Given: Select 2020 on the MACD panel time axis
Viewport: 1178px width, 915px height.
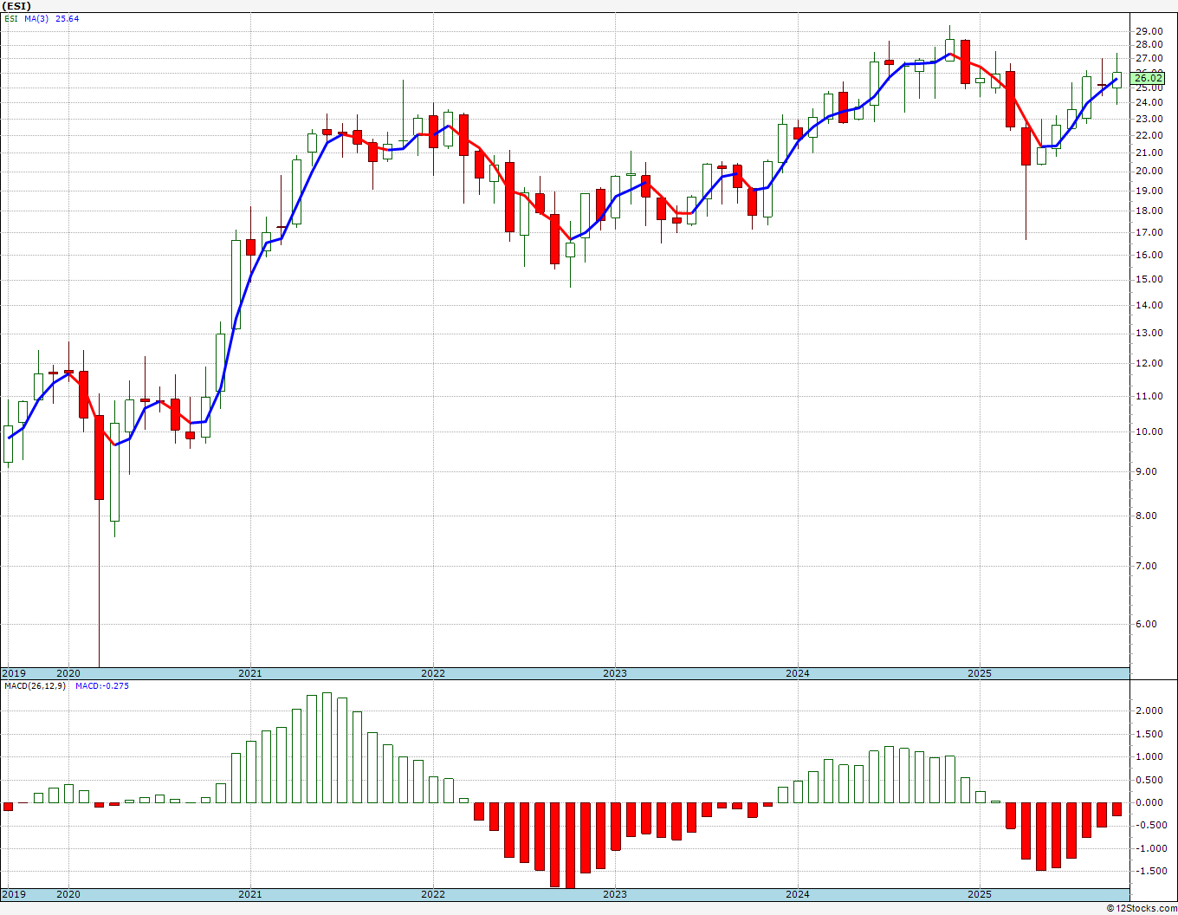Looking at the screenshot, I should click(x=68, y=894).
